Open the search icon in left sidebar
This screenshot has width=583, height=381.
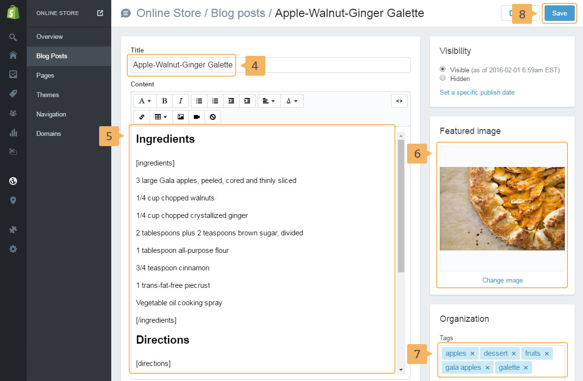[13, 37]
